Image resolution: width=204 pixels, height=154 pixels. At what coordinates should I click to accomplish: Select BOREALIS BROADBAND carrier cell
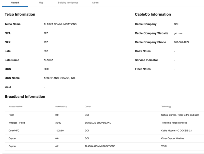point(98,123)
